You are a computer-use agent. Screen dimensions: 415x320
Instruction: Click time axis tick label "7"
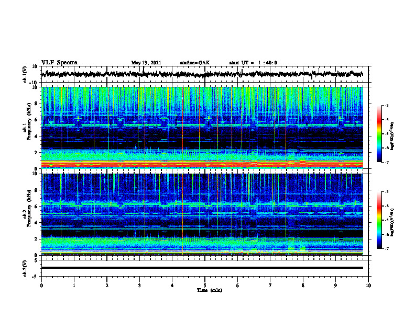(x=270, y=285)
